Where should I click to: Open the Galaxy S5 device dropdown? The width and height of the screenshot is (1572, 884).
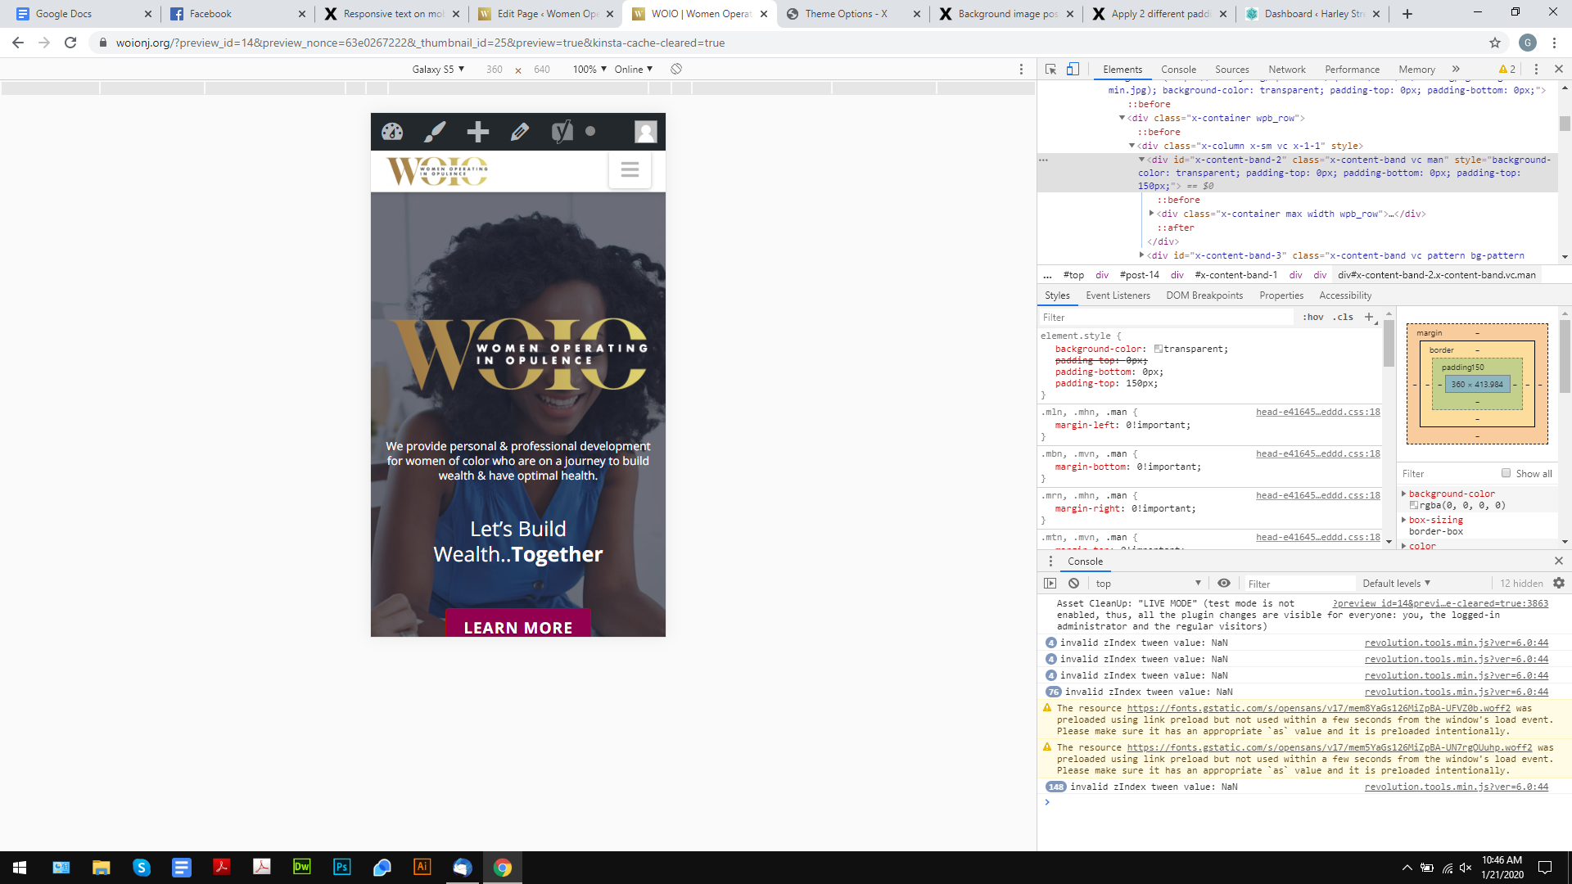[x=438, y=70]
